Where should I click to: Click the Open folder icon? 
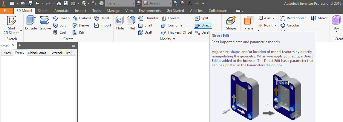click(x=23, y=3)
